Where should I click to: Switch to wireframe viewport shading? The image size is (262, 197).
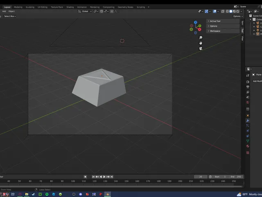click(227, 11)
